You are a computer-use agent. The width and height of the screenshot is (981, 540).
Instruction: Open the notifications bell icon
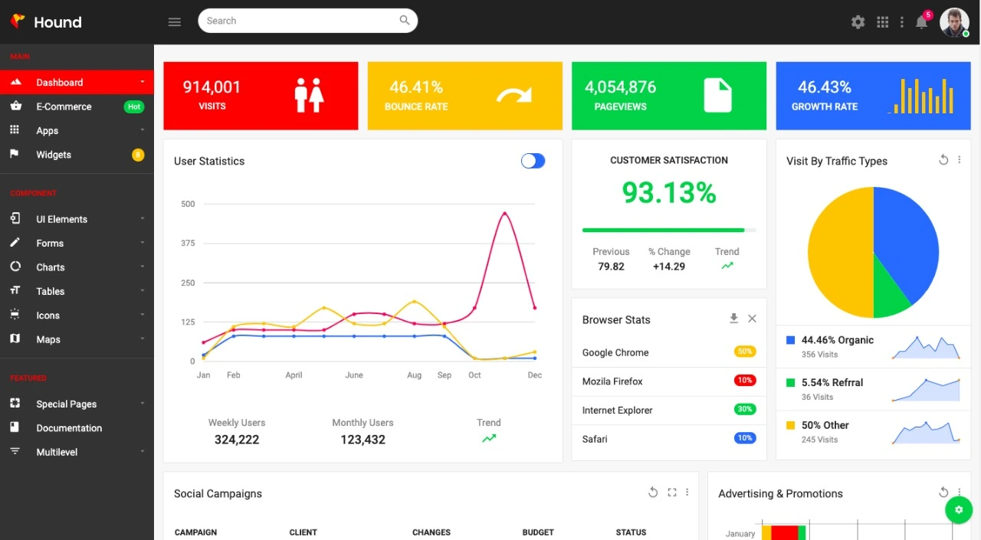pos(920,22)
